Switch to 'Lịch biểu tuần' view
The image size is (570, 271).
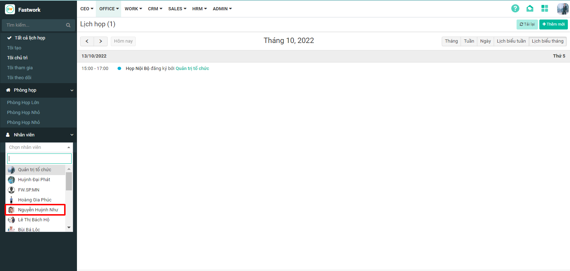click(511, 41)
